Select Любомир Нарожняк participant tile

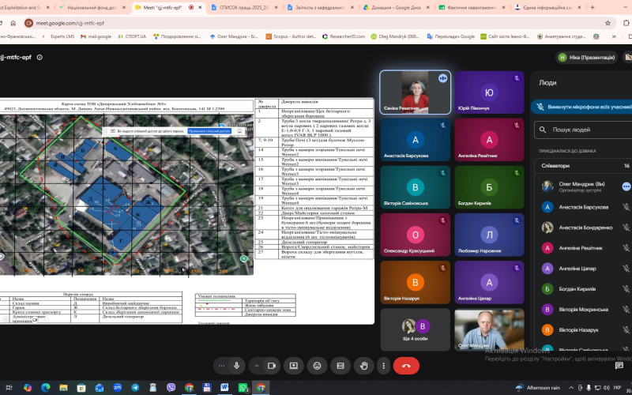tap(489, 235)
